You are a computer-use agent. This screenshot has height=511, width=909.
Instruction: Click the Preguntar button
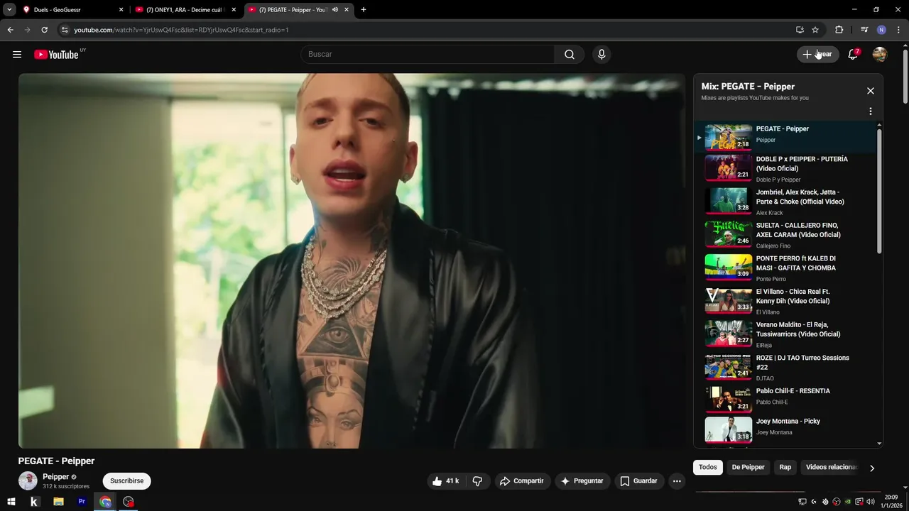pyautogui.click(x=582, y=481)
